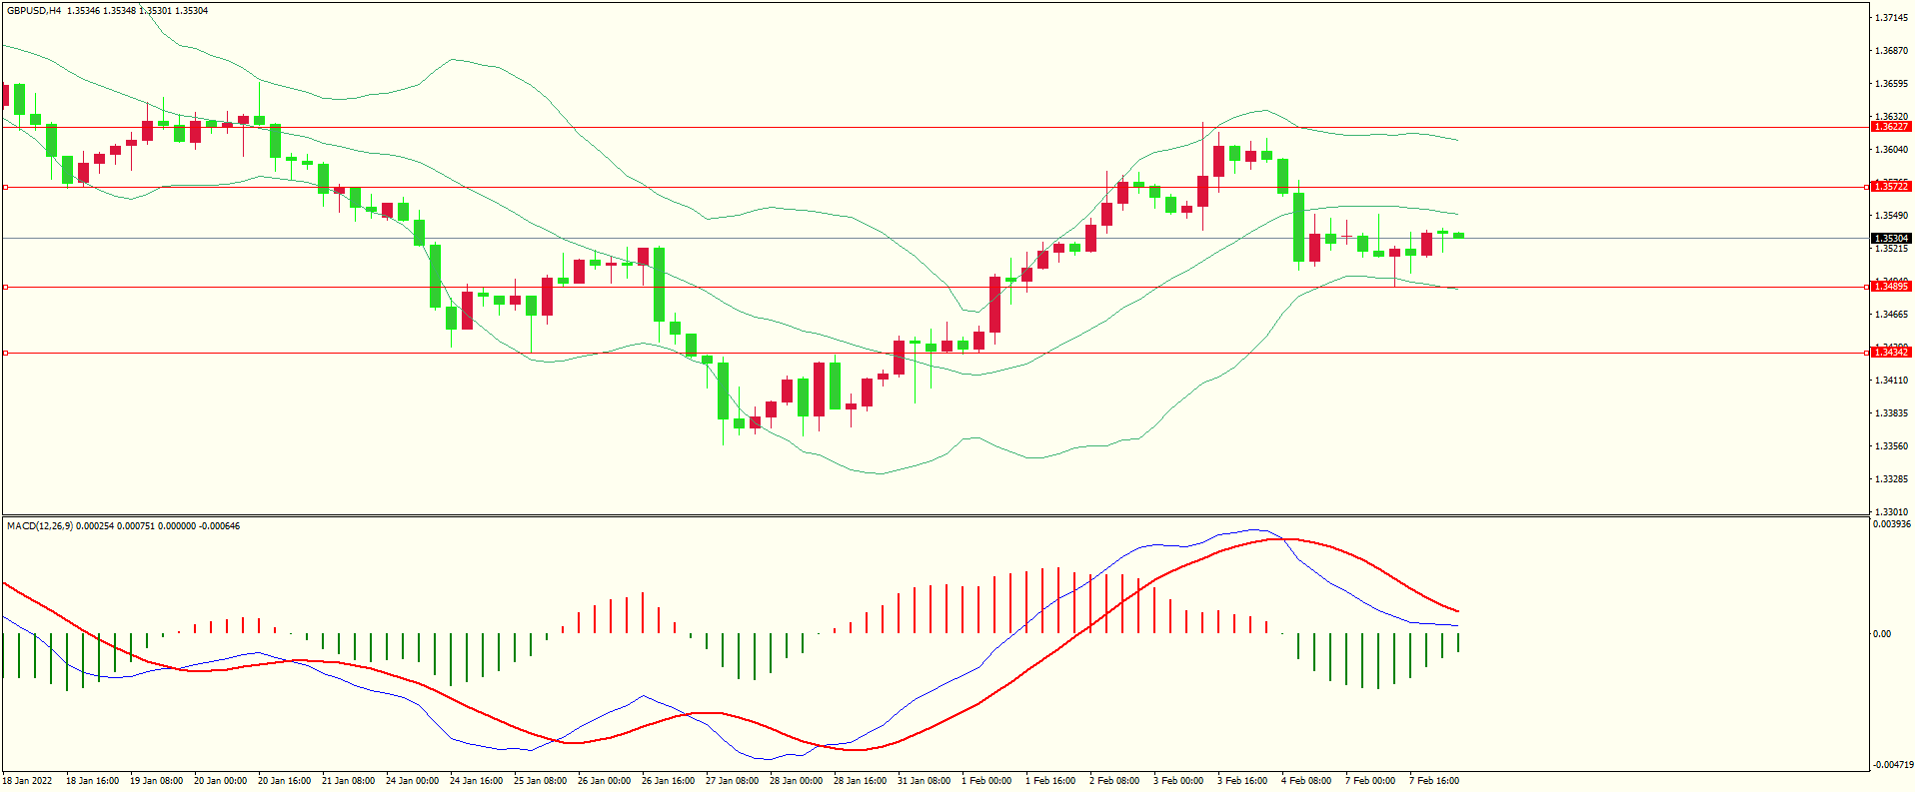The height and width of the screenshot is (792, 1915).
Task: Click the MACD(12,26,9) indicator label
Action: [x=40, y=525]
